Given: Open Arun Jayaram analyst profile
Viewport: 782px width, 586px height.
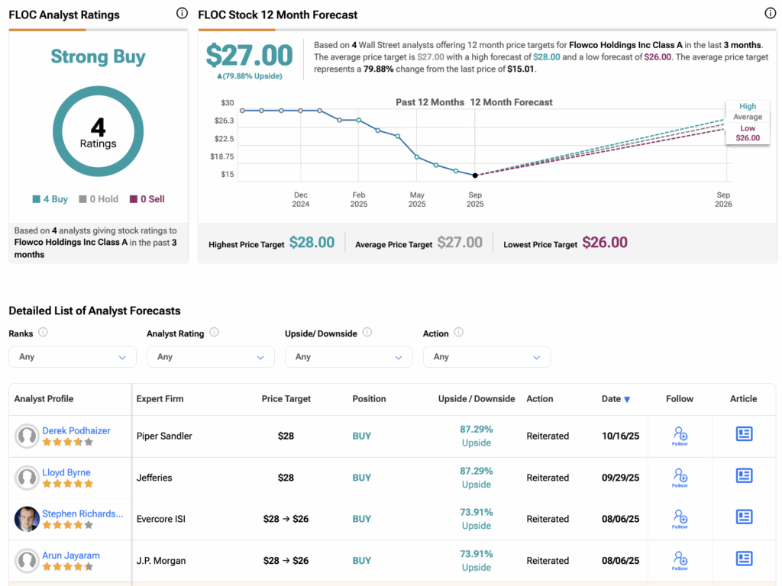Looking at the screenshot, I should pyautogui.click(x=71, y=555).
